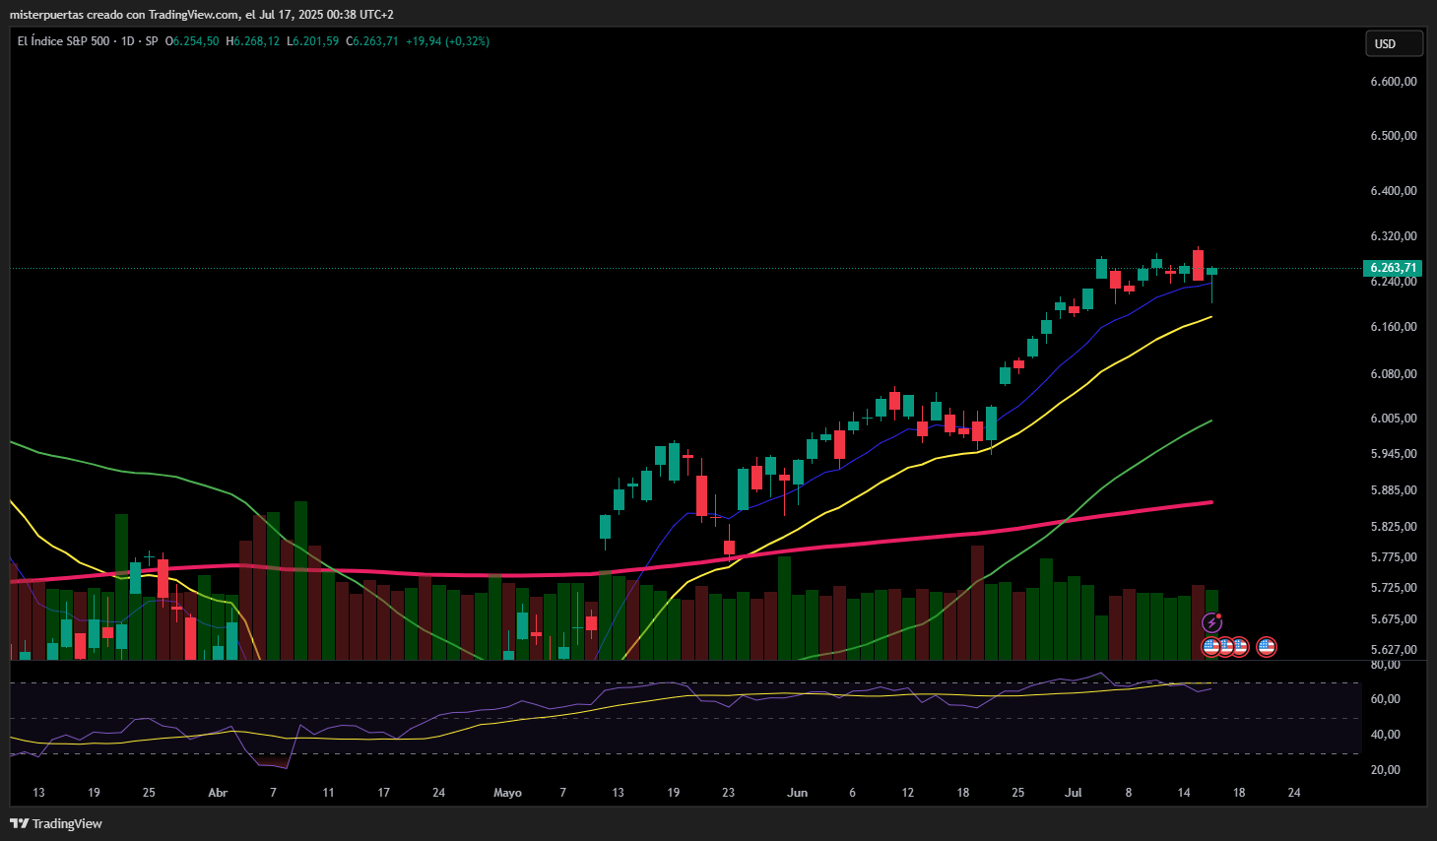This screenshot has width=1437, height=841.
Task: Click the 'Jun' month label on time axis
Action: tap(798, 793)
